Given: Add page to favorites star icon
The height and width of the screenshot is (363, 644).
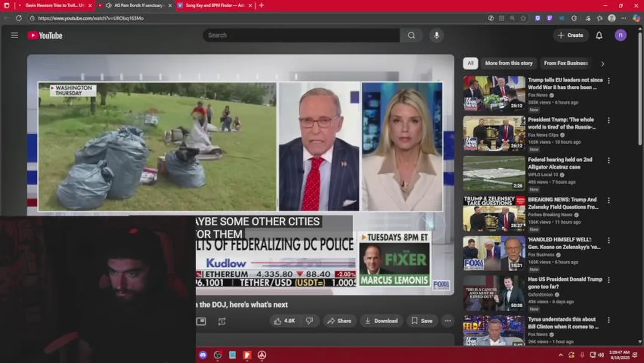Looking at the screenshot, I should click(x=524, y=18).
